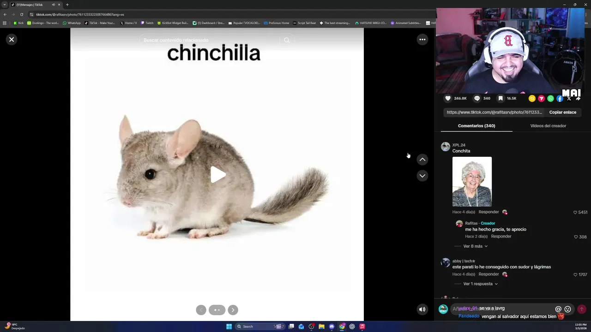
Task: Open the Script Tail Beat bookmark
Action: (x=304, y=23)
